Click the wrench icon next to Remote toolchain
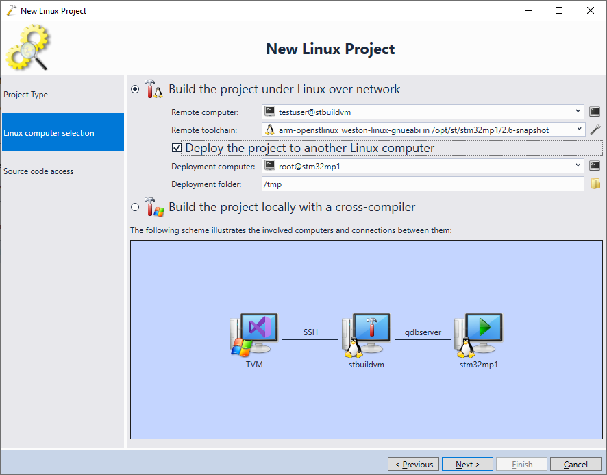The width and height of the screenshot is (607, 475). coord(595,130)
